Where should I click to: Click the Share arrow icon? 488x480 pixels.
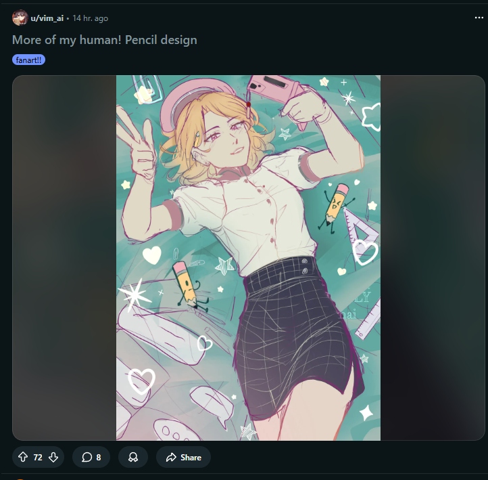pyautogui.click(x=171, y=458)
